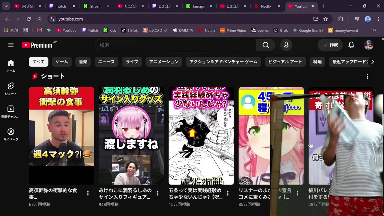Open the abema bookmark
The image size is (384, 216).
click(260, 30)
